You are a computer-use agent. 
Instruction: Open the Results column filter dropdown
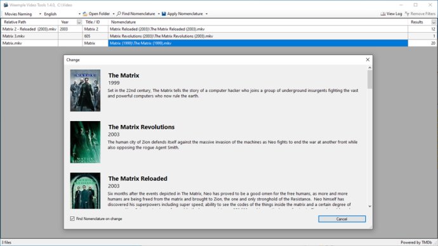pyautogui.click(x=434, y=22)
